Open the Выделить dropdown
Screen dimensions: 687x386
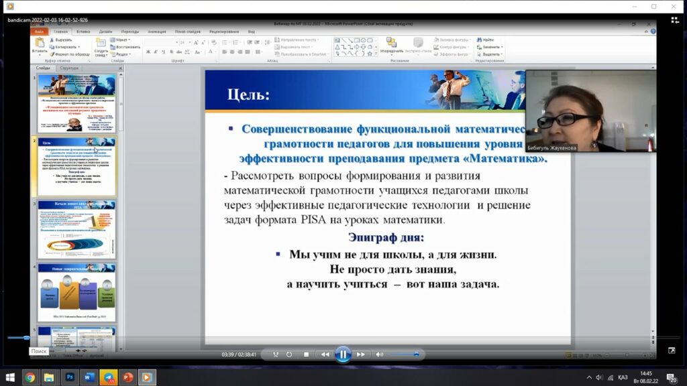point(489,54)
